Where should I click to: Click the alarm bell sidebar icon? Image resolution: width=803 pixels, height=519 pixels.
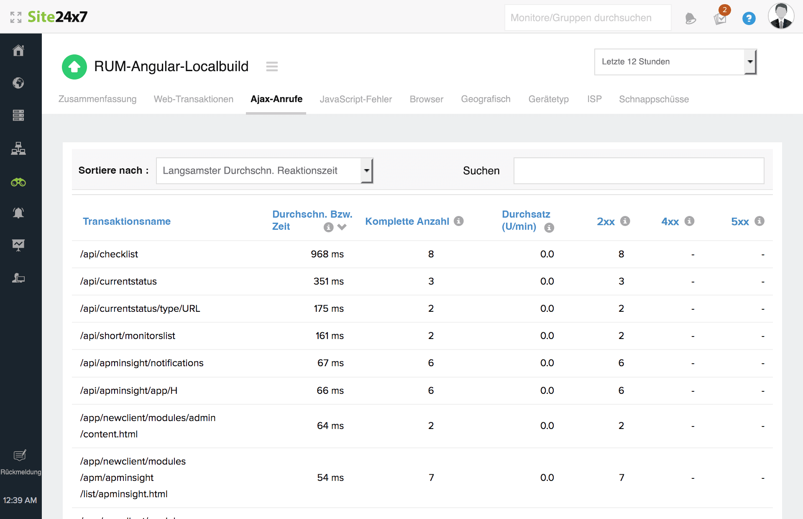point(18,213)
